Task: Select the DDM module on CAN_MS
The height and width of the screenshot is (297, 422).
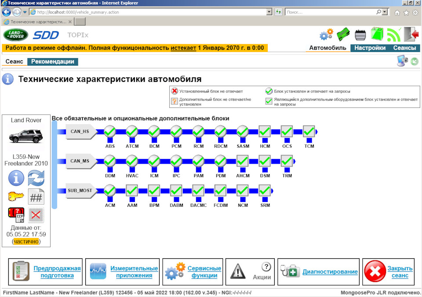Action: click(110, 161)
